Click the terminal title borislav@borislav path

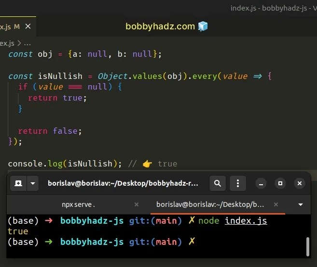click(x=123, y=183)
